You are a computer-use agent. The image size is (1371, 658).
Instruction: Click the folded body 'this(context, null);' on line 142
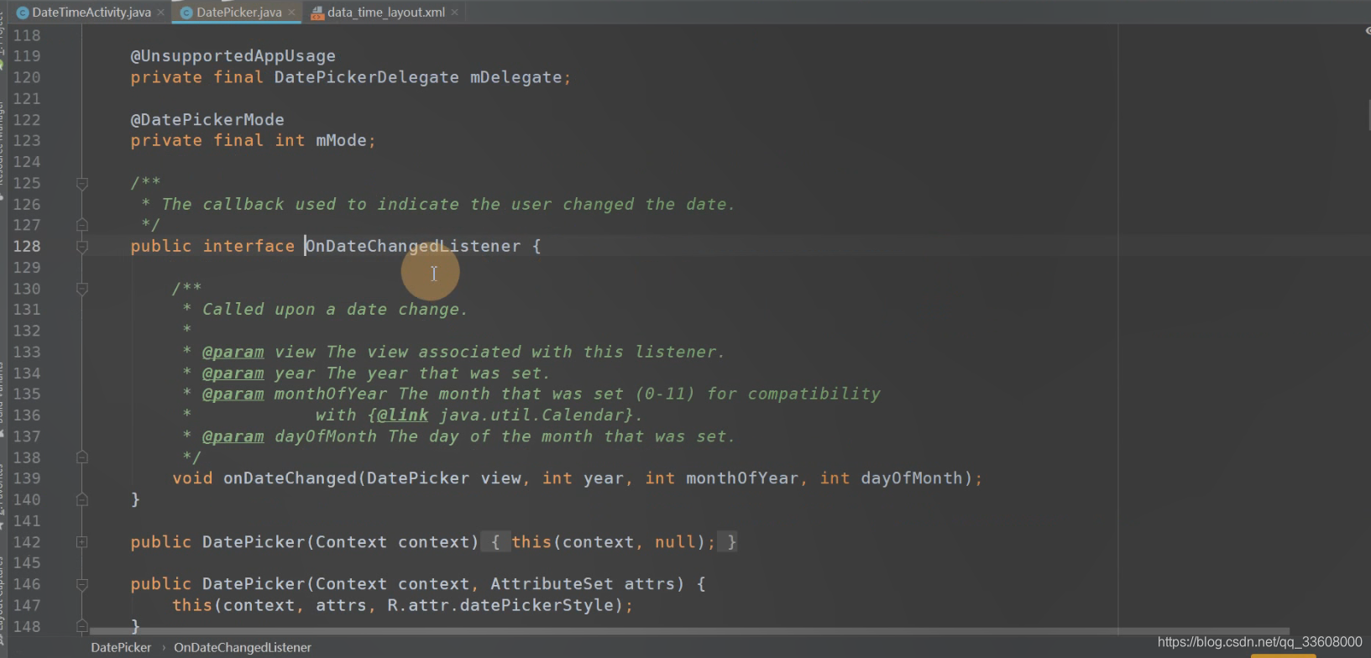pos(615,542)
